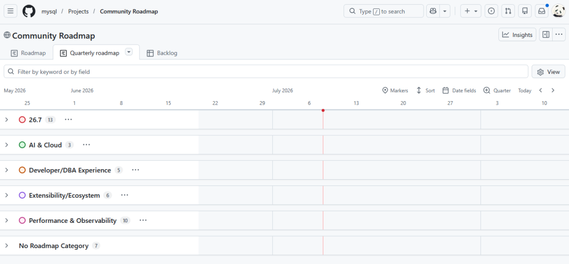Jump to Today on the timeline
The image size is (569, 264).
(x=525, y=91)
